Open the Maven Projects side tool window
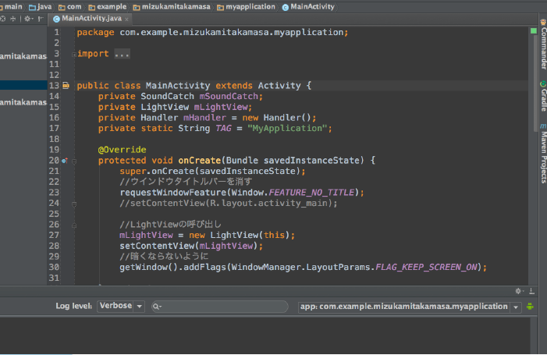 [543, 153]
